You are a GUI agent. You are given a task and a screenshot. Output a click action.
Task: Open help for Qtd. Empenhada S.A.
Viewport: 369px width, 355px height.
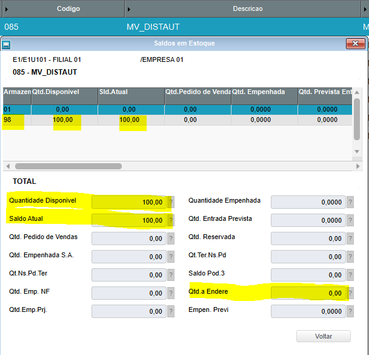coord(171,257)
